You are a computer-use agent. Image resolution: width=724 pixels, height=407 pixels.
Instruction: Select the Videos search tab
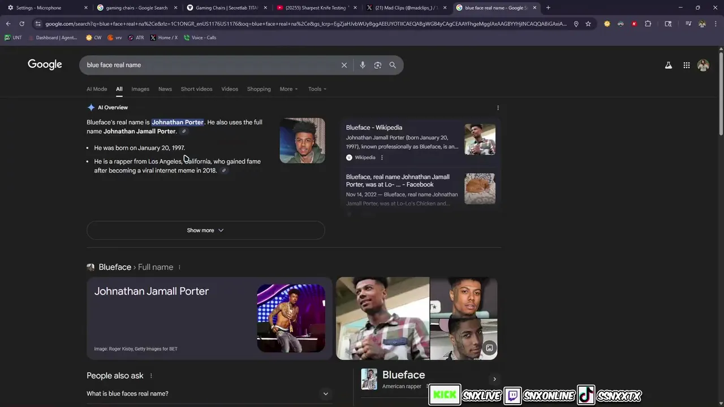(230, 89)
